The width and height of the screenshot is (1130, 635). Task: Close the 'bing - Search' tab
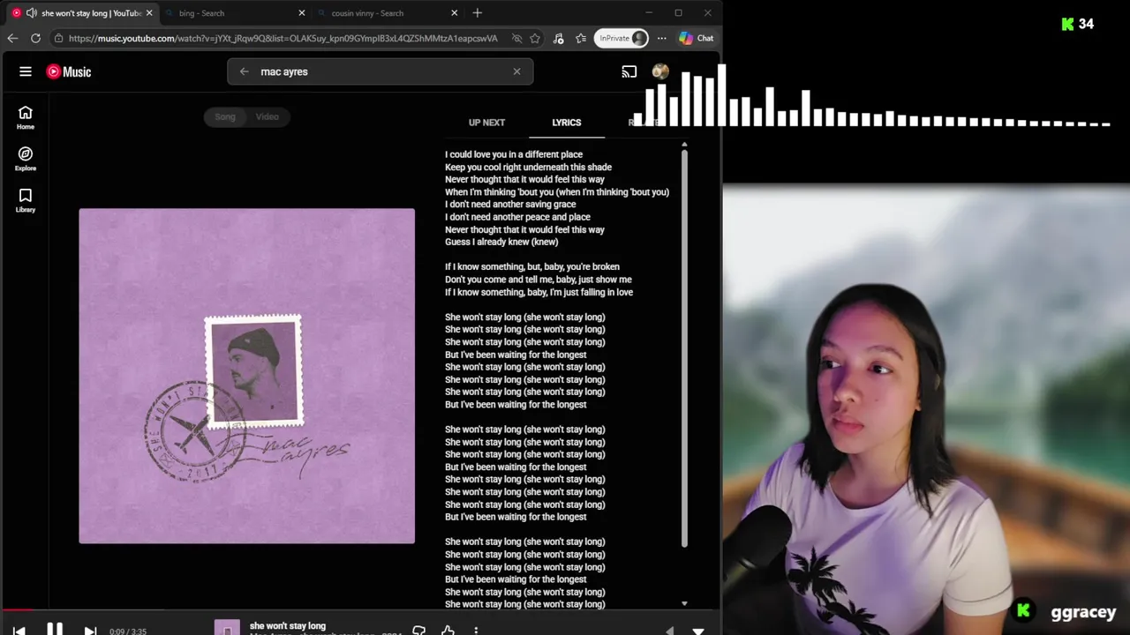point(301,13)
